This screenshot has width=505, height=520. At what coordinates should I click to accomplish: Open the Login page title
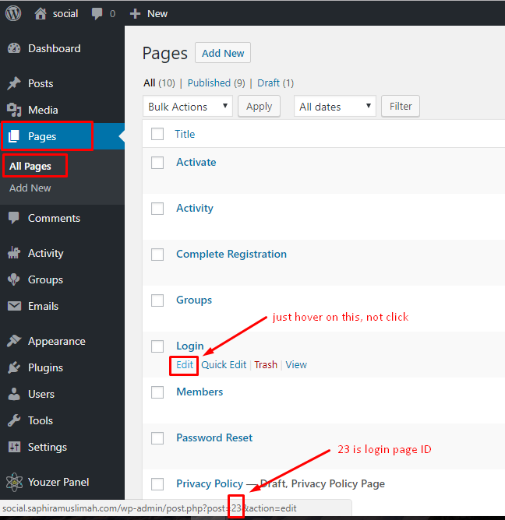point(190,346)
